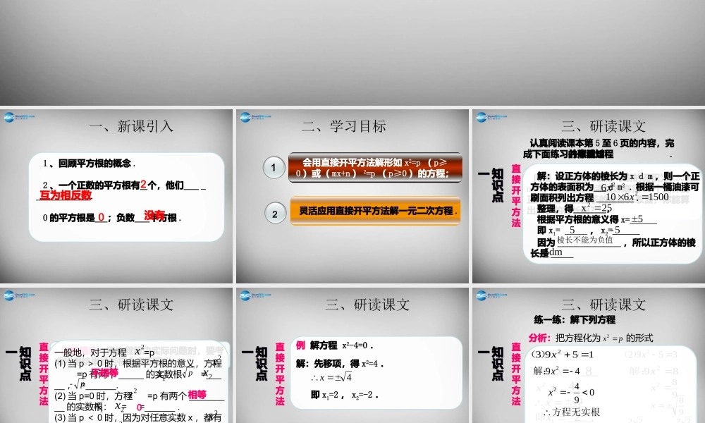The image size is (705, 423).
Task: Click the red answer 互为相反数
Action: click(66, 195)
